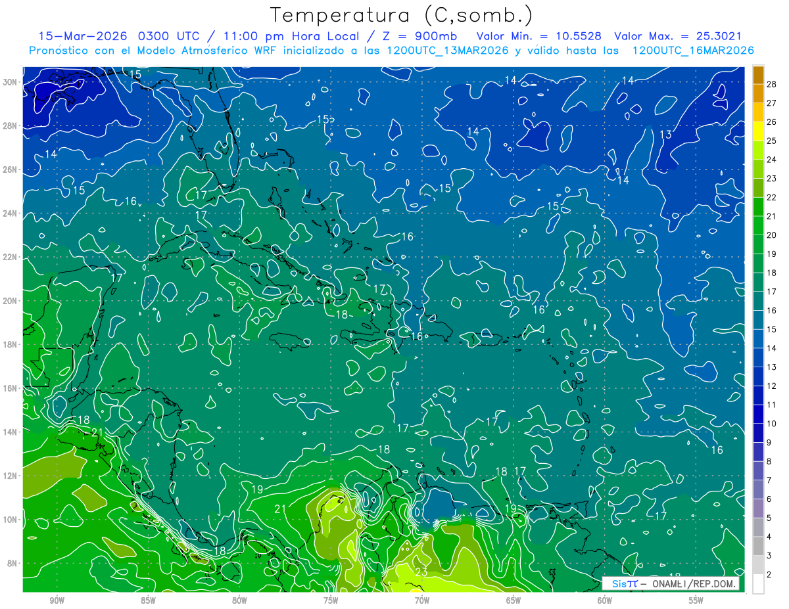
Task: Click the 55W longitude axis label
Action: [x=696, y=600]
